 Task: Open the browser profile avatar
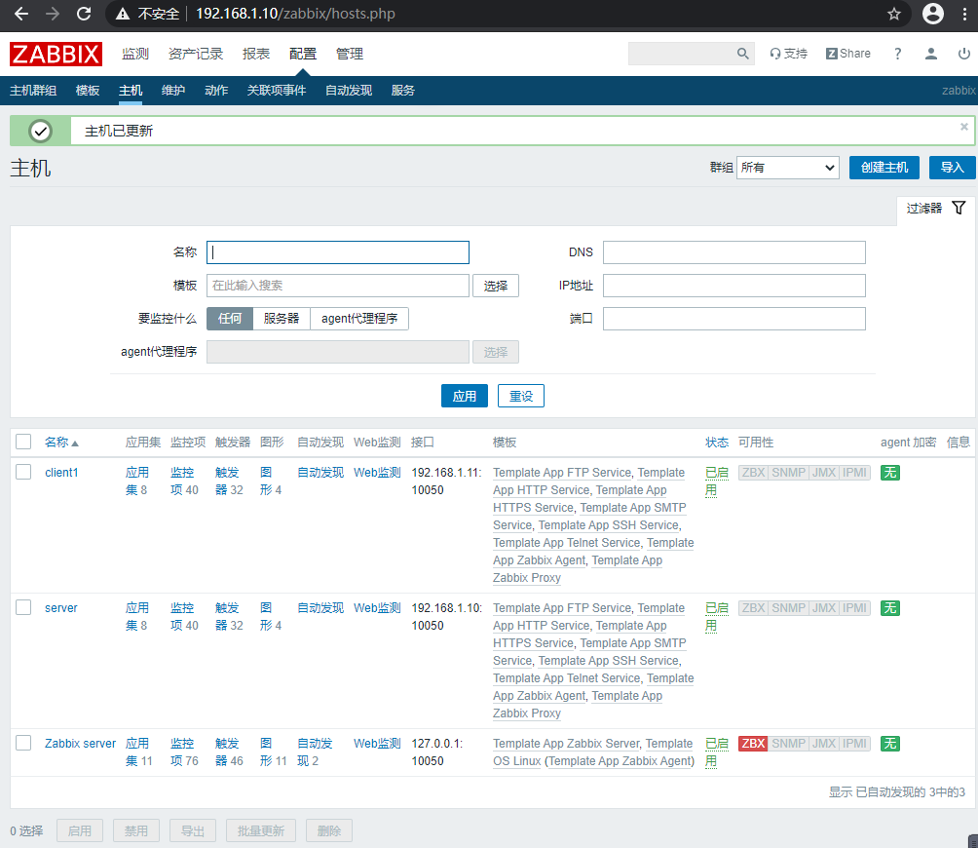[x=932, y=14]
